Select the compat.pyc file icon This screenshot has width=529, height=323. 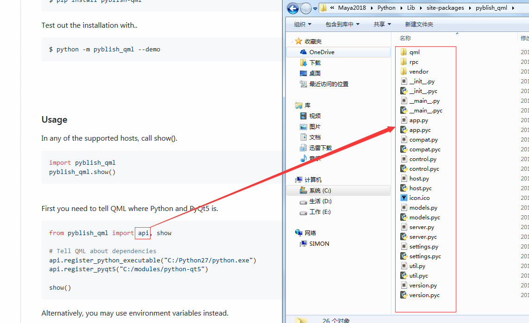coord(404,149)
